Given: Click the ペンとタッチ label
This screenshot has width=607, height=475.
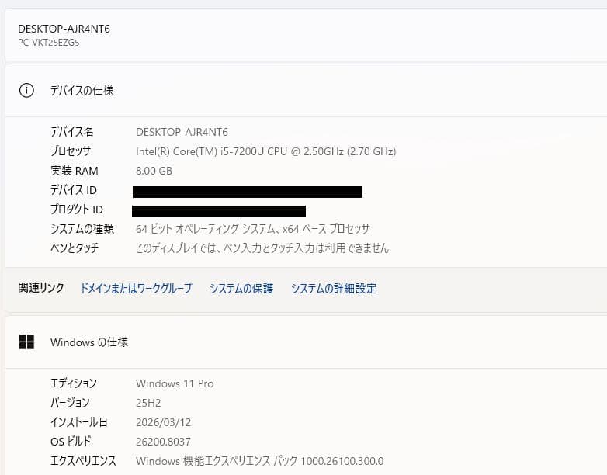Looking at the screenshot, I should 75,248.
